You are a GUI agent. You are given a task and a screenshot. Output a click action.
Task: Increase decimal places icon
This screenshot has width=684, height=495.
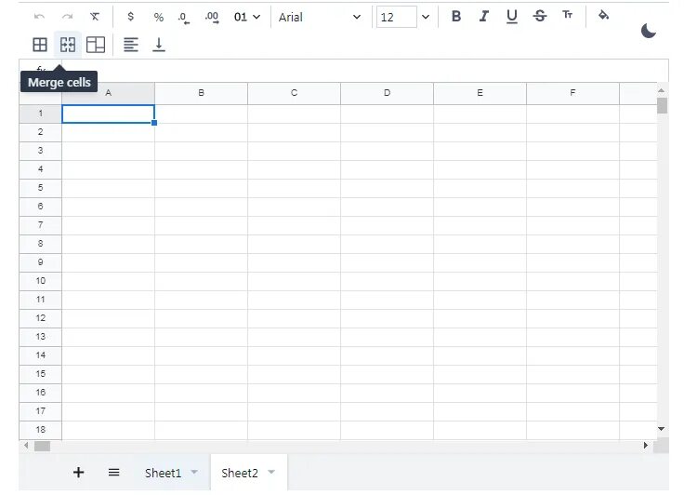(212, 18)
